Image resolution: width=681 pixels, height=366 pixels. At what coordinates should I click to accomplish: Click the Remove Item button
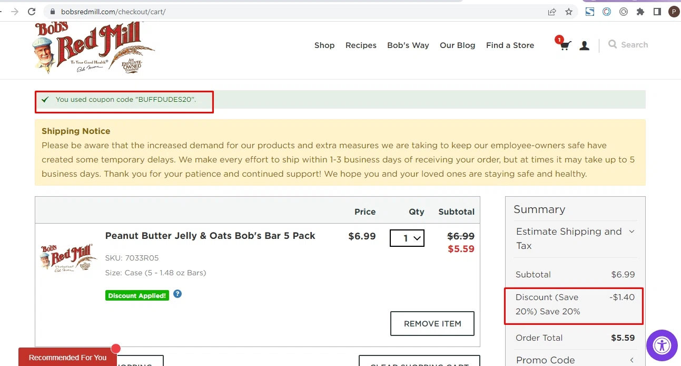432,324
